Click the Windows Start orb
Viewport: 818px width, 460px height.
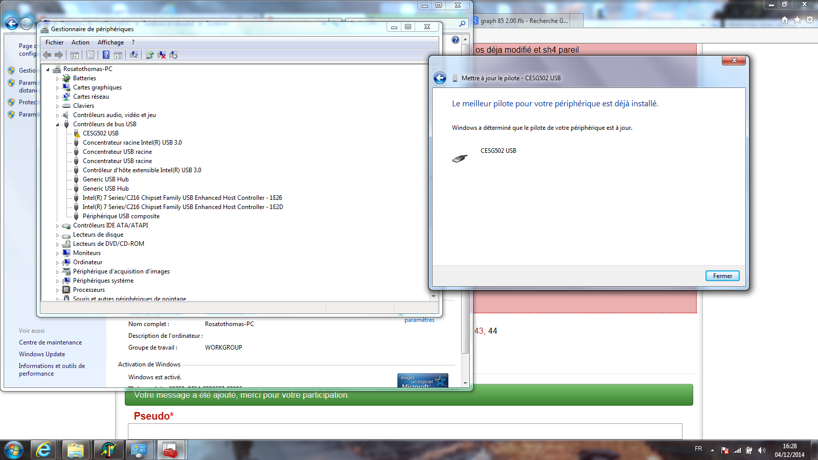coord(14,450)
